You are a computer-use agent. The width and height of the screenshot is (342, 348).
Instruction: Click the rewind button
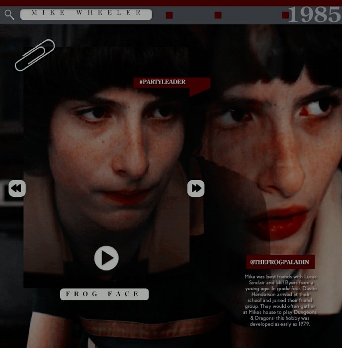(17, 188)
